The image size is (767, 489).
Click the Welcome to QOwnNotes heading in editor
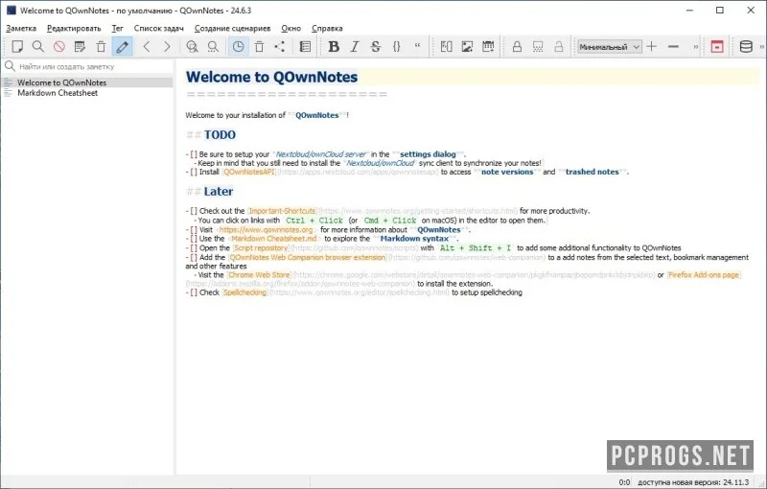271,78
